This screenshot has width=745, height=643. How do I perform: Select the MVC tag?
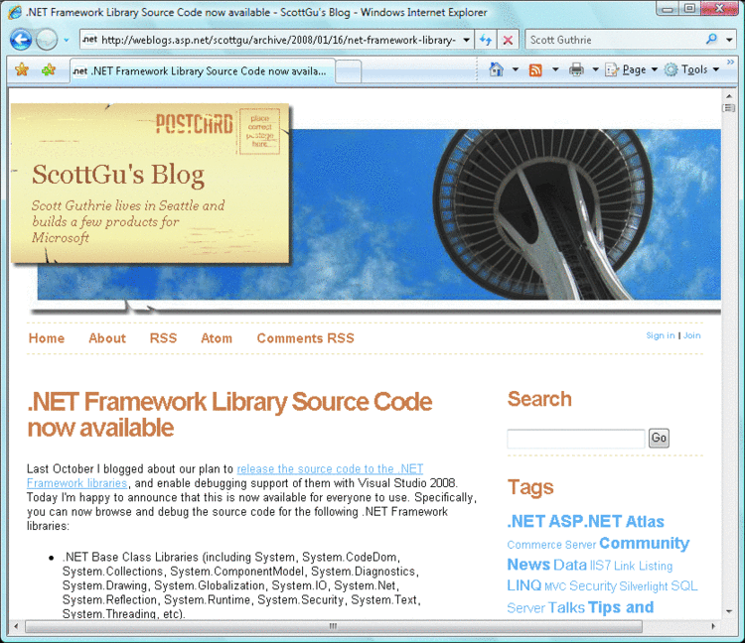tap(555, 587)
